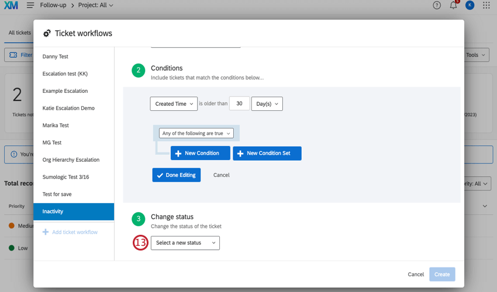The height and width of the screenshot is (292, 497).
Task: Click the XM logo
Action: (11, 5)
